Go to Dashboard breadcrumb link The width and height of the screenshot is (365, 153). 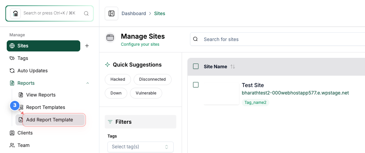click(x=134, y=13)
